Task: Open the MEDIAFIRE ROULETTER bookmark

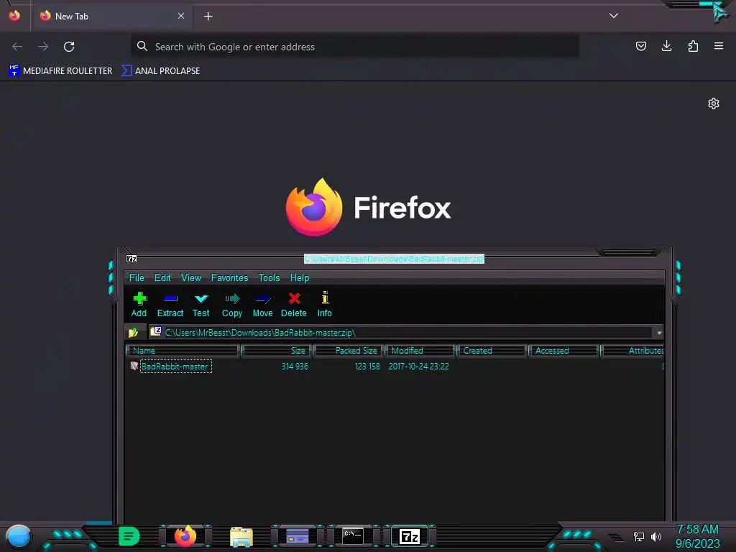Action: tap(60, 71)
